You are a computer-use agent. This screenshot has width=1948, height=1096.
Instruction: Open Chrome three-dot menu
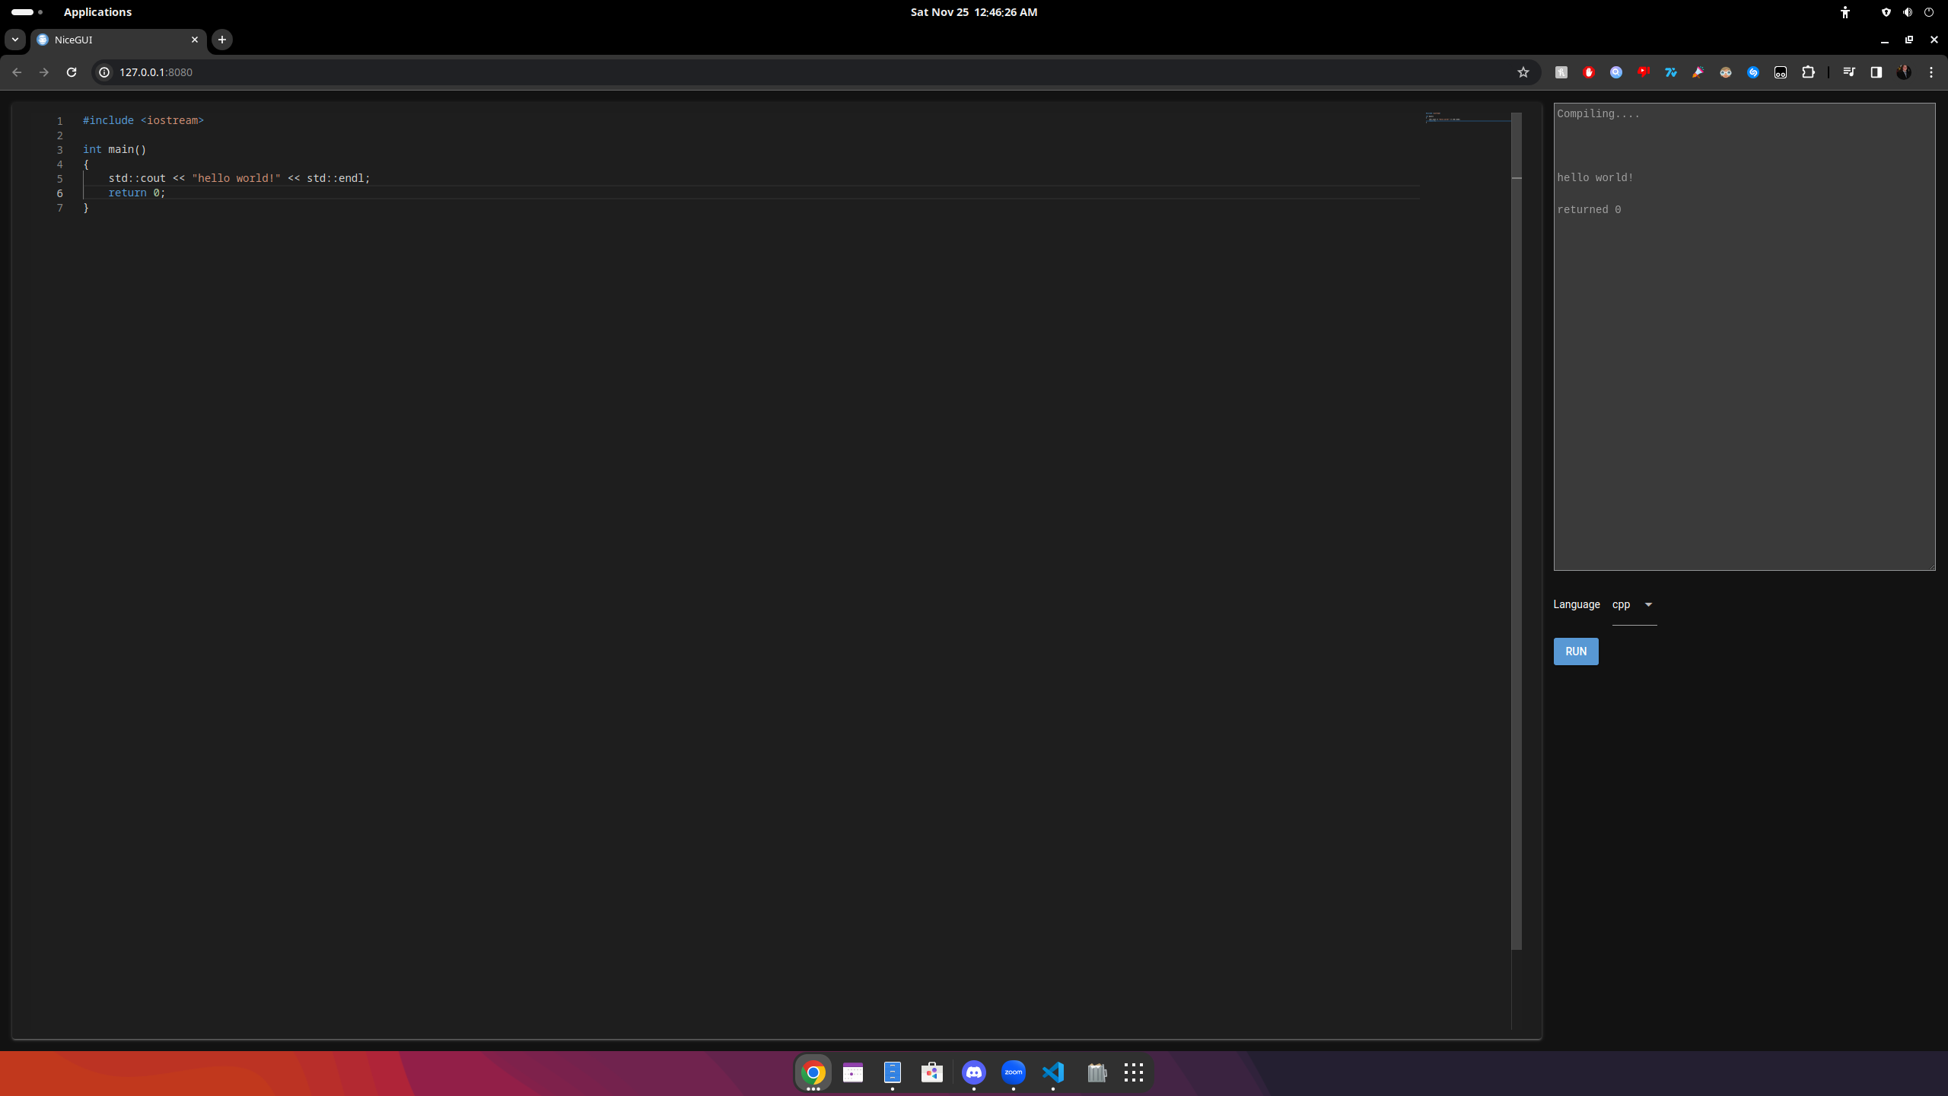pos(1930,72)
